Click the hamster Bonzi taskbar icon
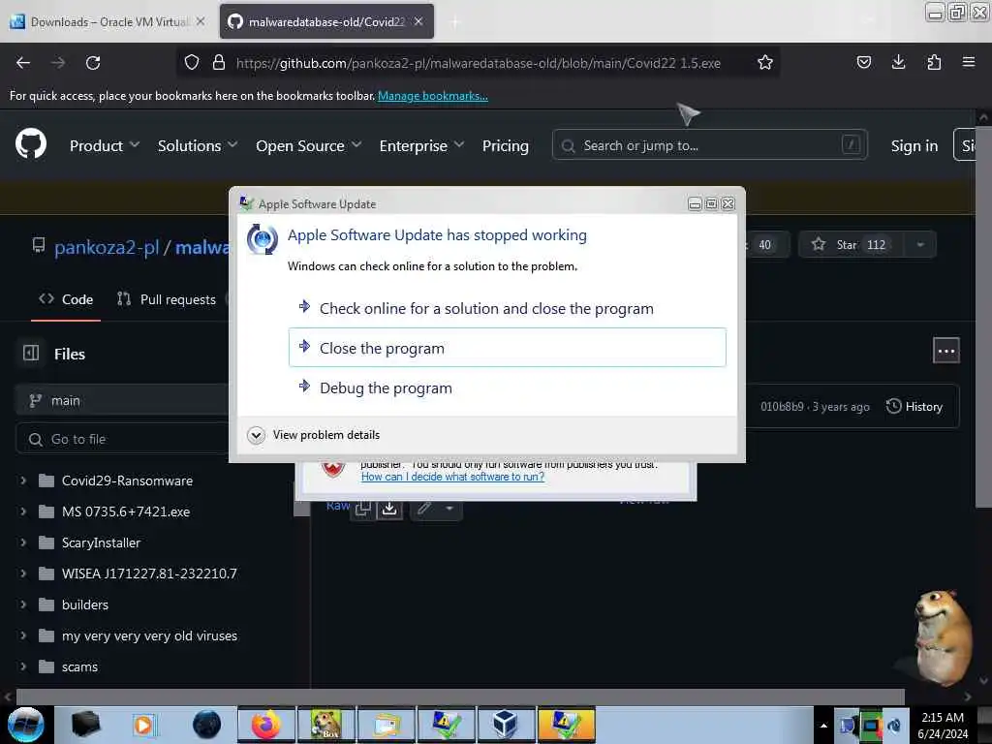 (x=325, y=725)
